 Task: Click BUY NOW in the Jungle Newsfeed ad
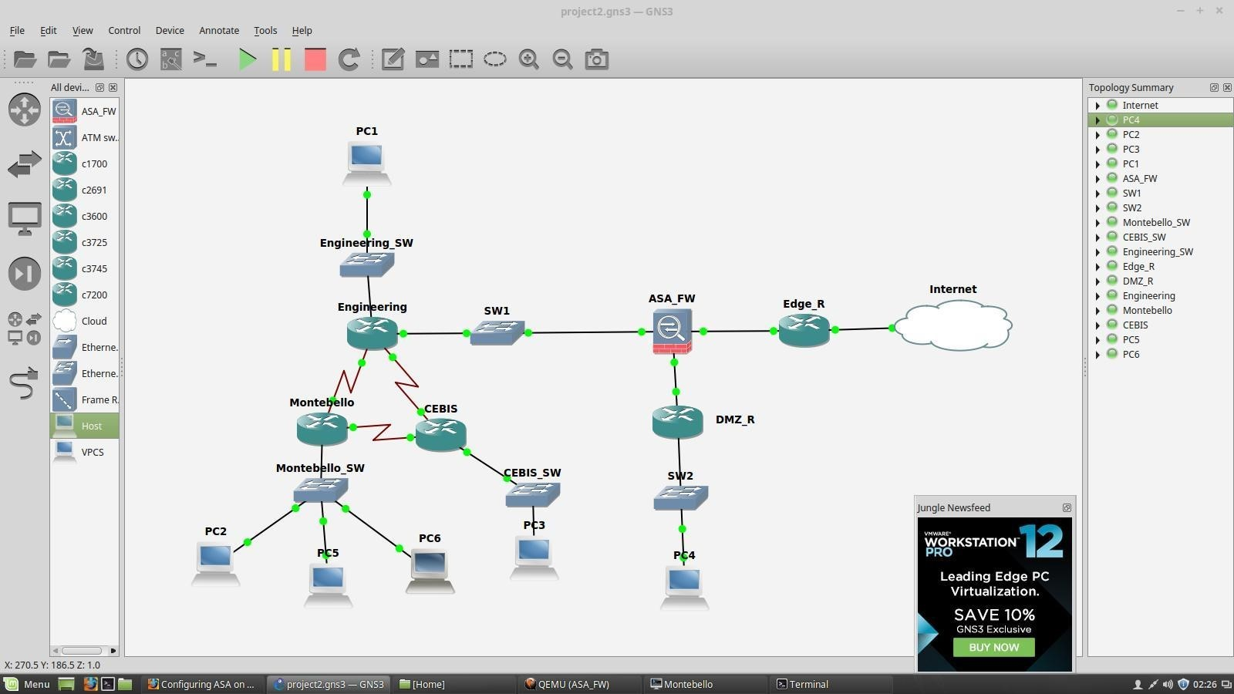point(993,647)
